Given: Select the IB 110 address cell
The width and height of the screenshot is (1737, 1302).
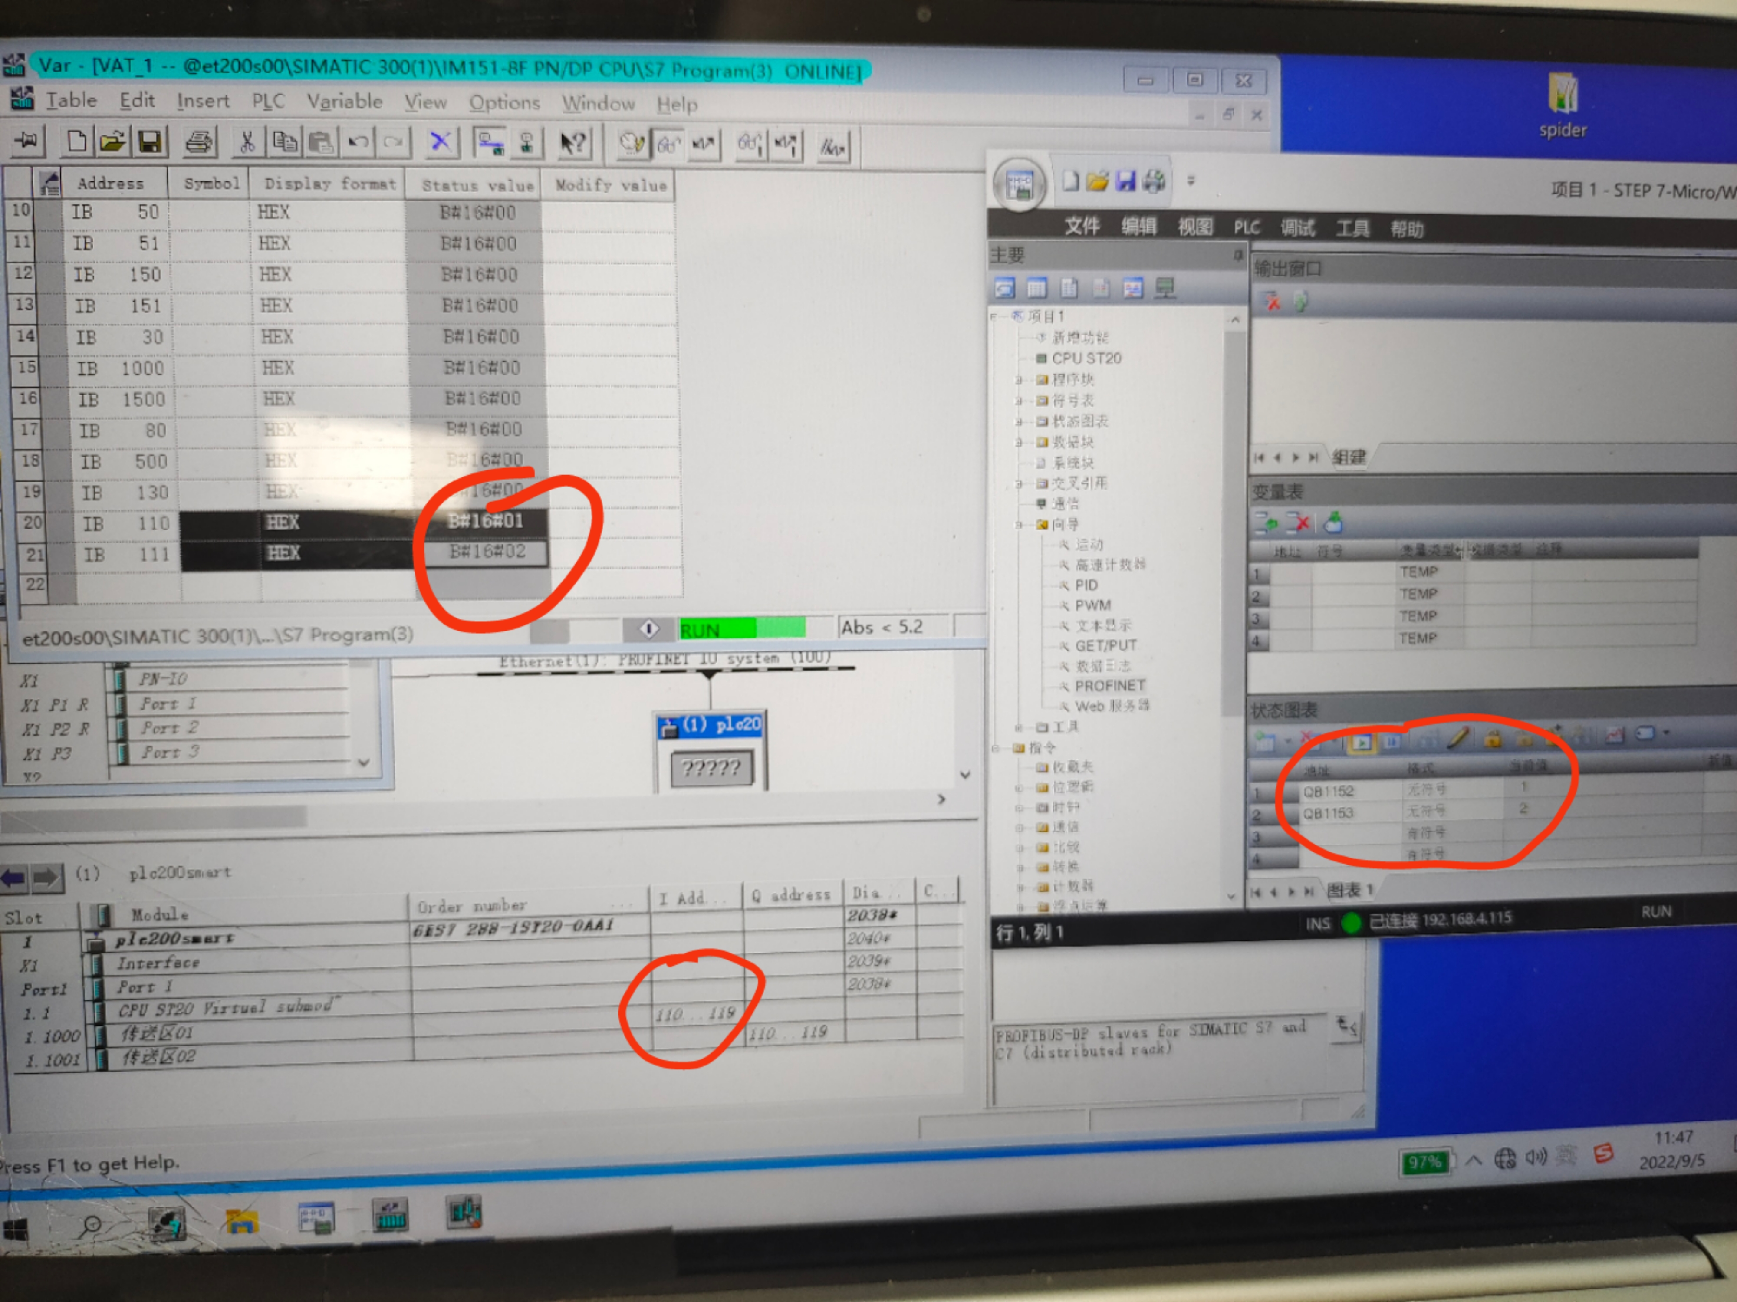Looking at the screenshot, I should pyautogui.click(x=126, y=523).
